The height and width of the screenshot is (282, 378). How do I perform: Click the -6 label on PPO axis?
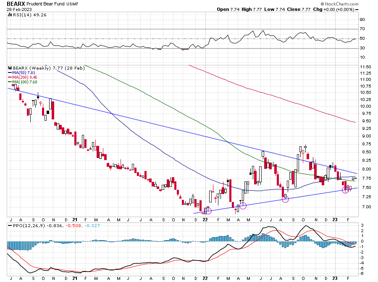(x=362, y=274)
